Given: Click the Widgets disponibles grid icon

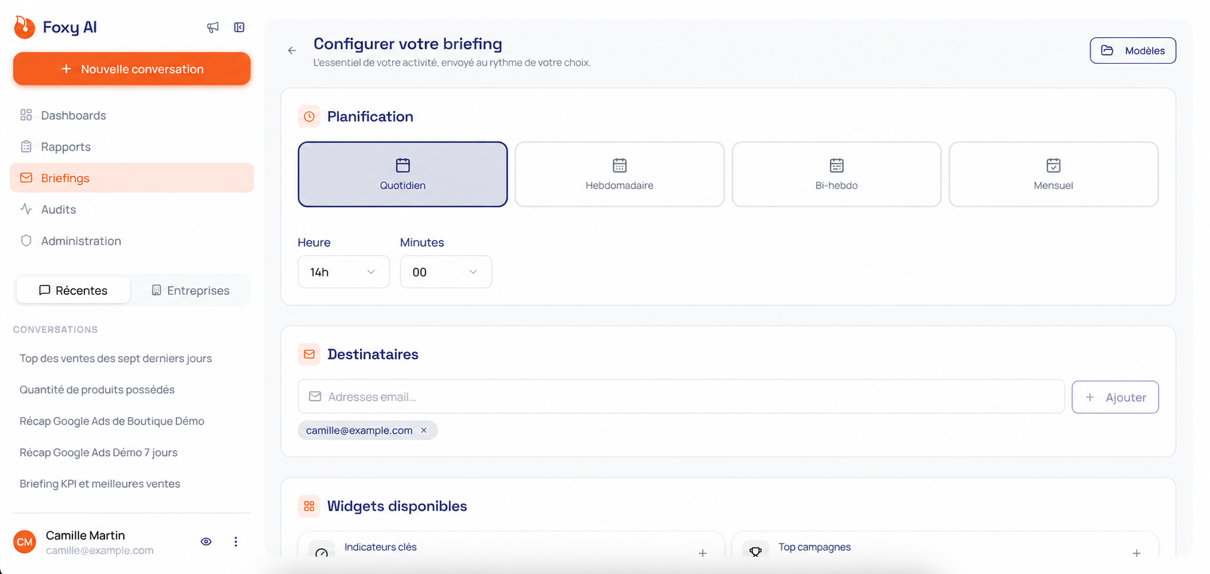Looking at the screenshot, I should pyautogui.click(x=309, y=506).
